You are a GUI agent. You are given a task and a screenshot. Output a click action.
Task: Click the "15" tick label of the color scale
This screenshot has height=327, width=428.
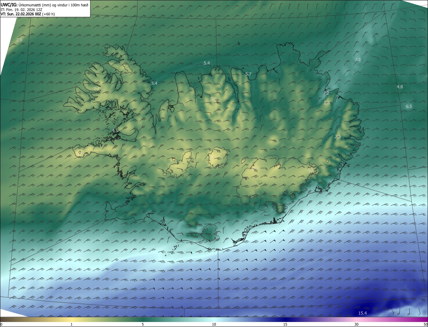tap(285, 324)
